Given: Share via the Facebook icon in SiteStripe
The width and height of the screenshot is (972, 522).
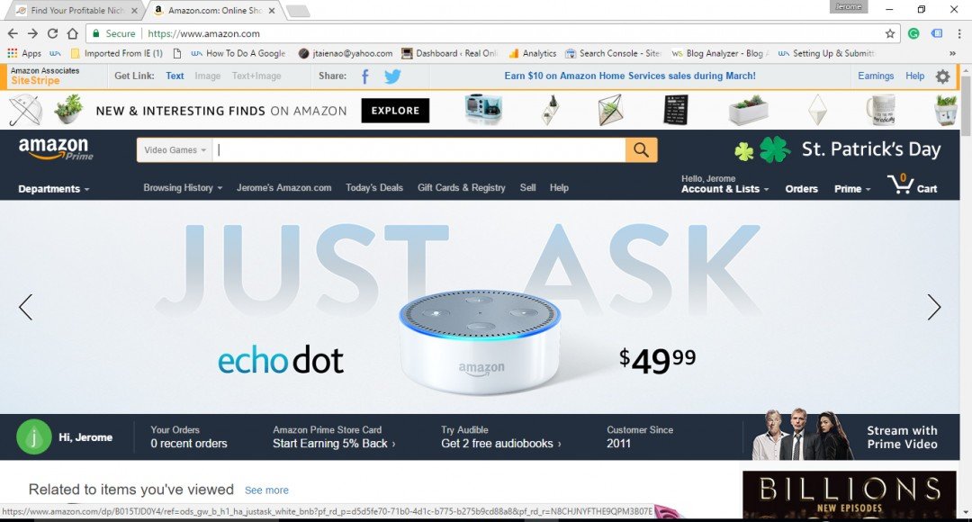Looking at the screenshot, I should 365,76.
